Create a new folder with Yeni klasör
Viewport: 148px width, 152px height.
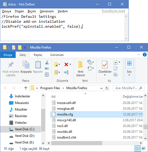tap(81, 69)
